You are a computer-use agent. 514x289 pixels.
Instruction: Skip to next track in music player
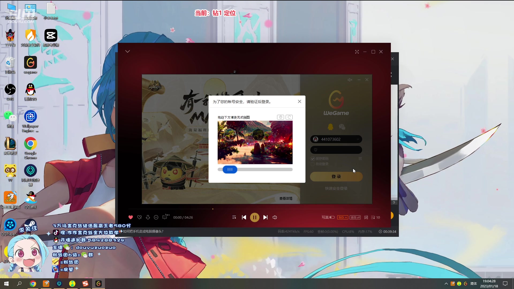265,217
